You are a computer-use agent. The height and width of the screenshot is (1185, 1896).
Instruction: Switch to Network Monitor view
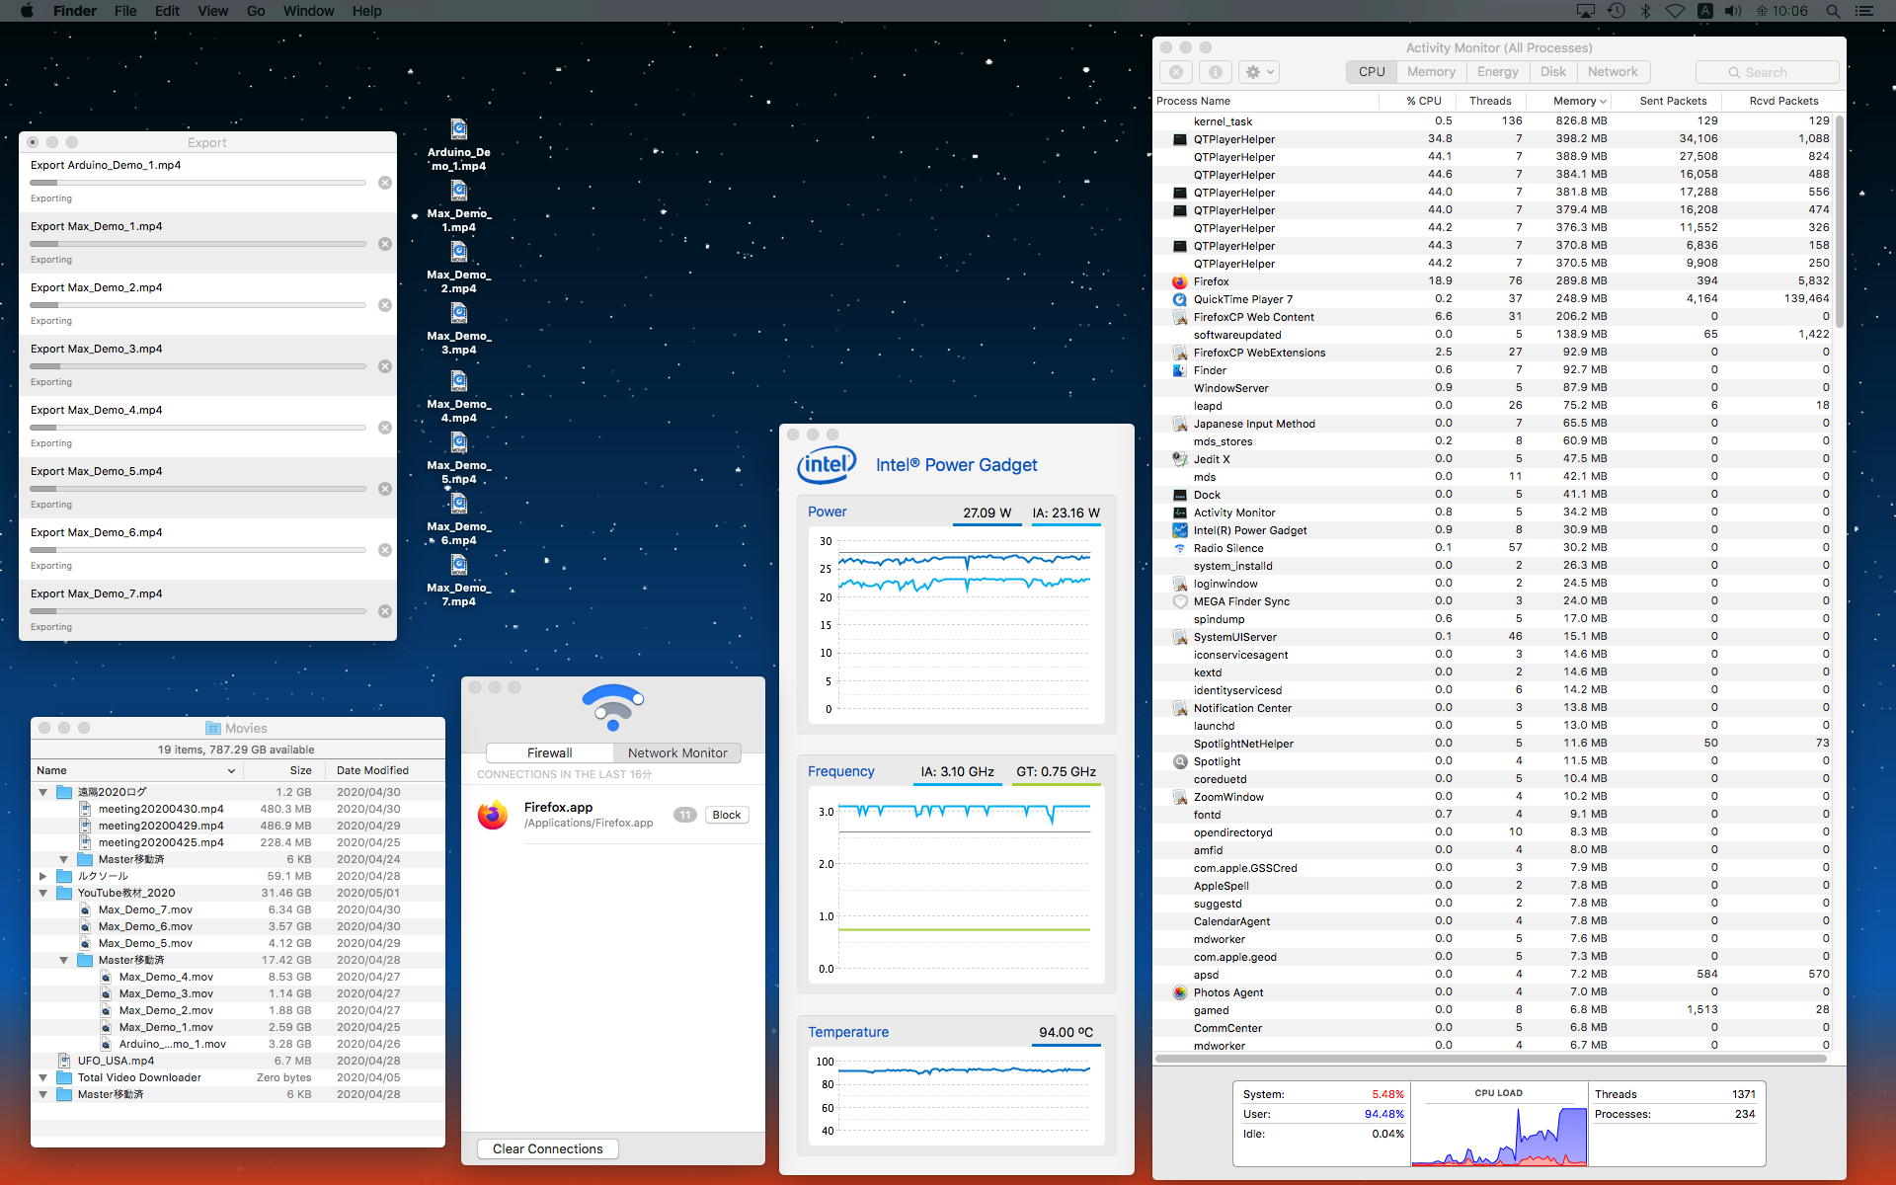[677, 752]
